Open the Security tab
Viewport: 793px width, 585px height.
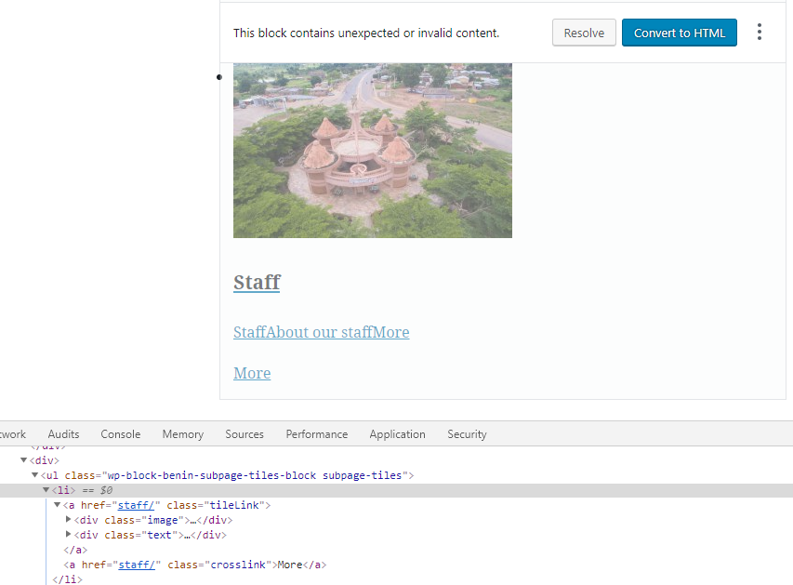(x=467, y=434)
